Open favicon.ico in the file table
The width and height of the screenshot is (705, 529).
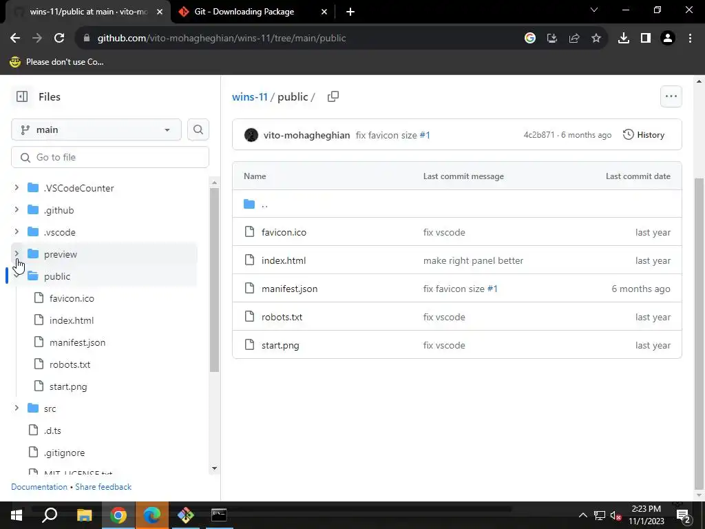pos(284,232)
